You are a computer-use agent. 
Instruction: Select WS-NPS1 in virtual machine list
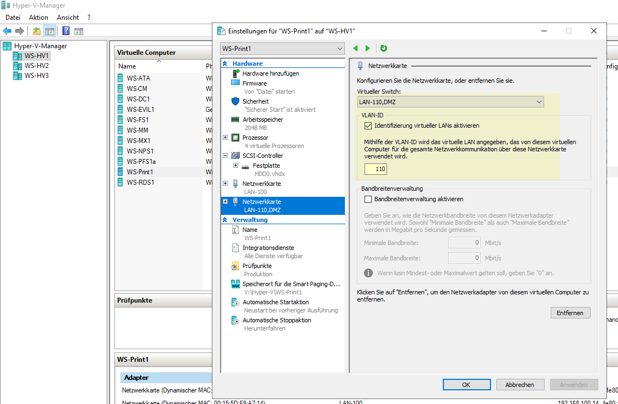tap(140, 151)
